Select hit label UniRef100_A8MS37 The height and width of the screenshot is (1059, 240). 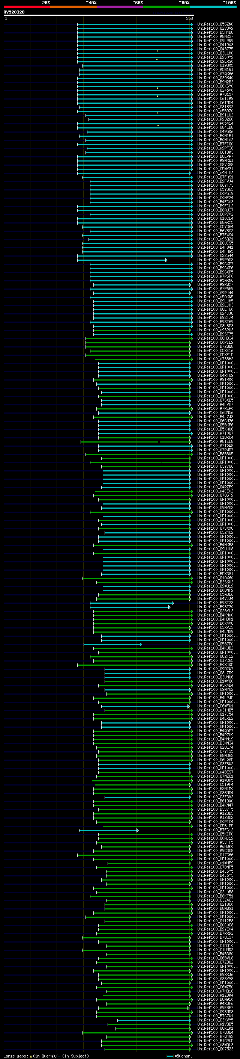[215, 36]
